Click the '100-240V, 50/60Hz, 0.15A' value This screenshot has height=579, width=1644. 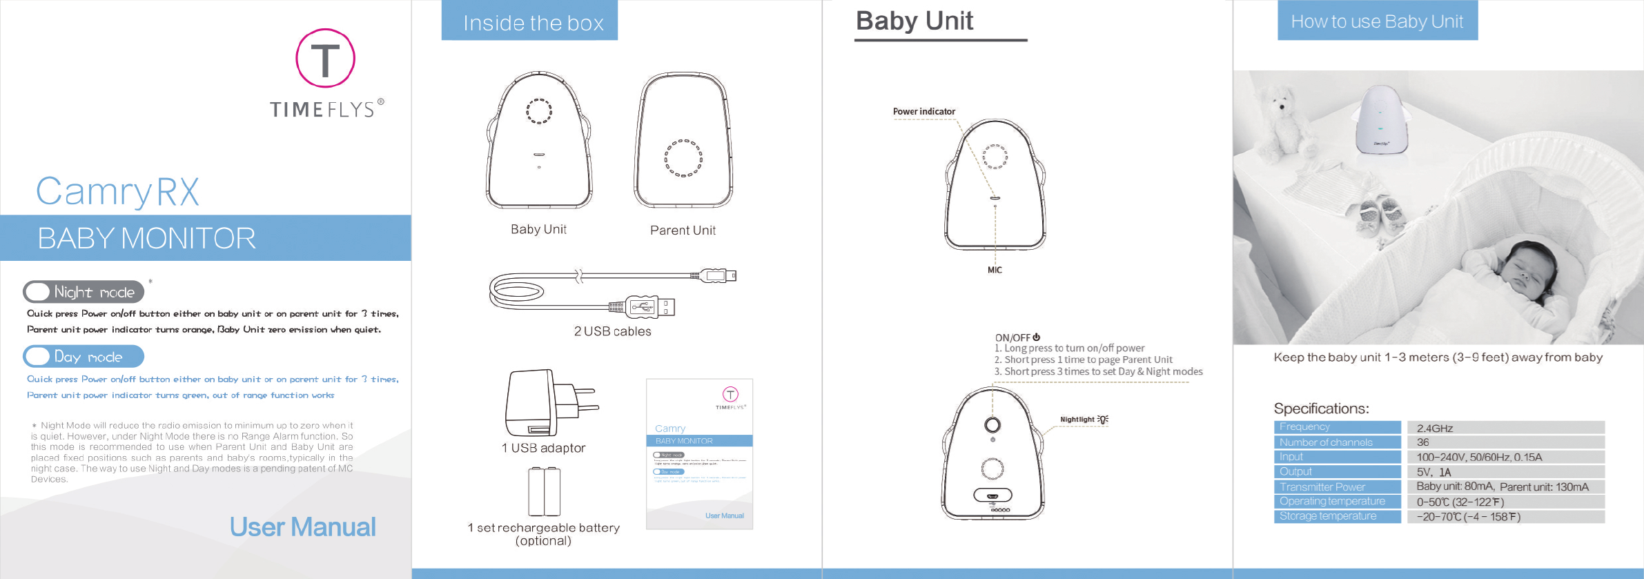tap(1479, 457)
